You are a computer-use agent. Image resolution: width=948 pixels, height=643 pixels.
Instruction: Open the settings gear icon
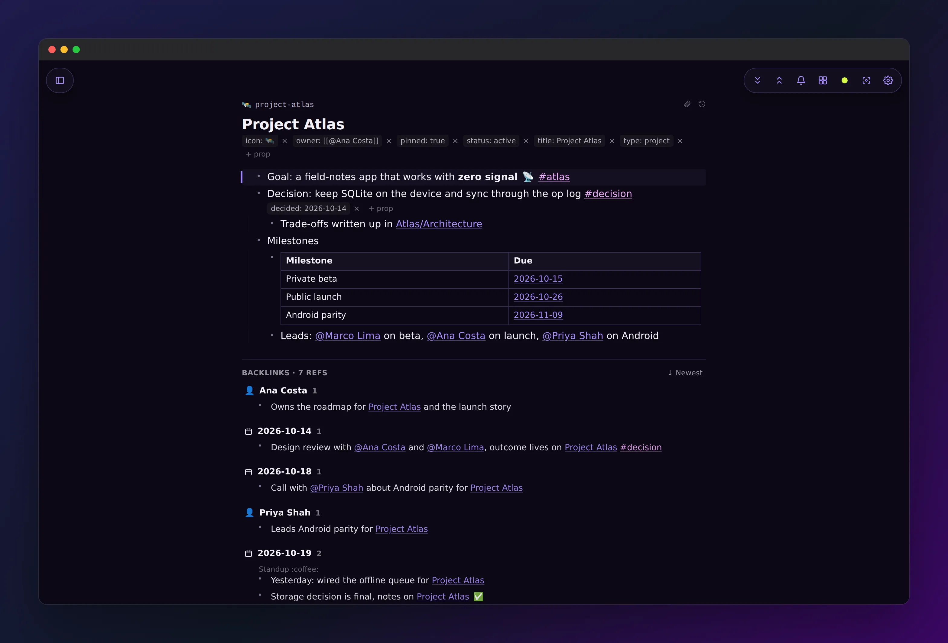pyautogui.click(x=888, y=80)
